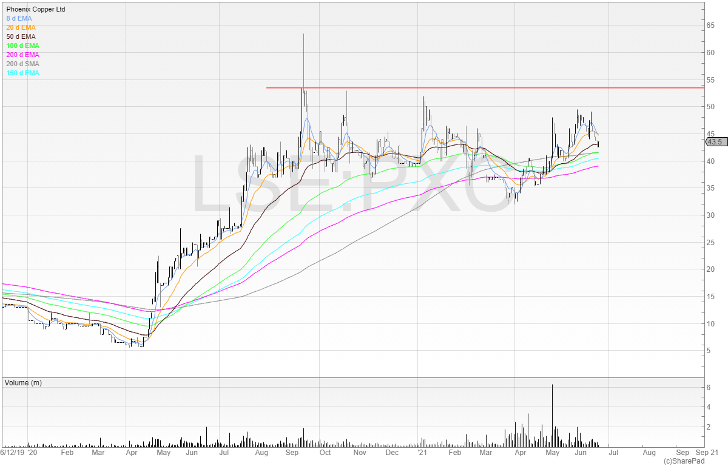
Task: Select the 200 d EMA legend label
Action: tap(22, 55)
